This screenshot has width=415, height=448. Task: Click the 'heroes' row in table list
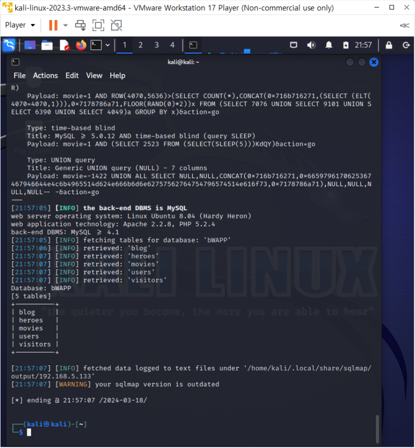[x=31, y=320]
